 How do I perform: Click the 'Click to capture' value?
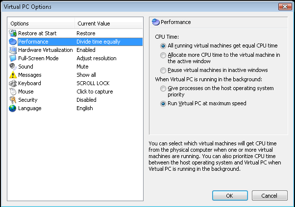(95, 92)
